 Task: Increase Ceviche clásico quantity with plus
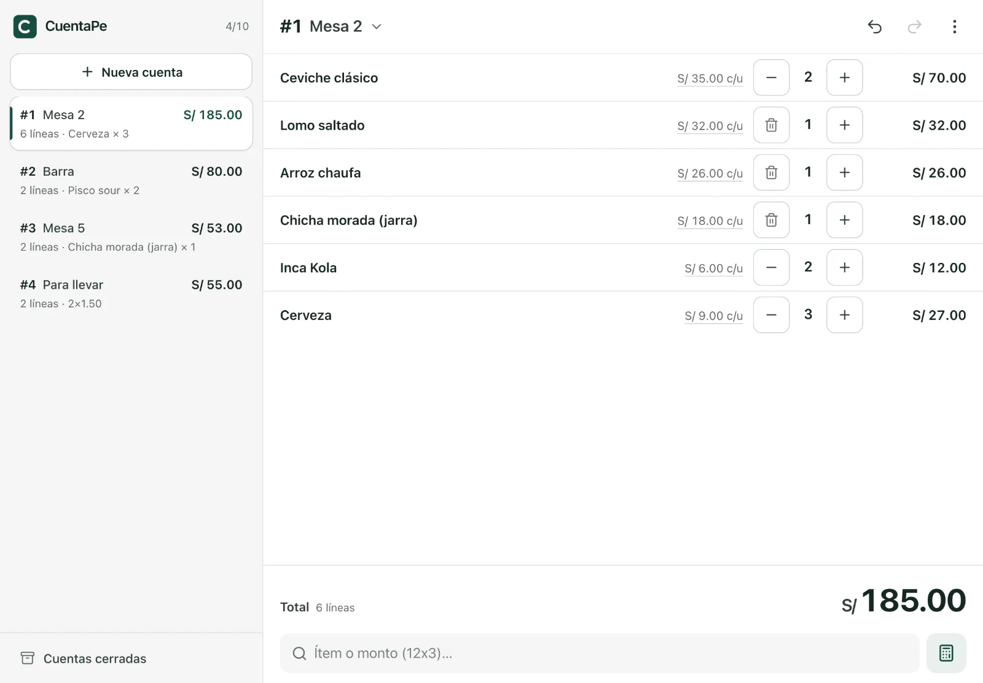[844, 77]
